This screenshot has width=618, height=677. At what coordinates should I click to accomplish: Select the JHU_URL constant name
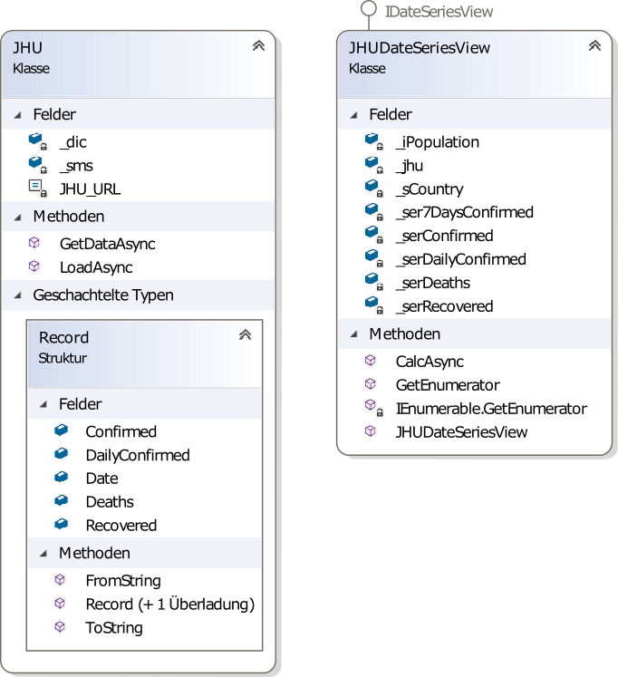[90, 189]
